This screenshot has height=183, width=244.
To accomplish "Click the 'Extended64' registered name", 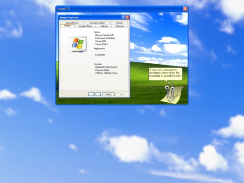I will (100, 55).
